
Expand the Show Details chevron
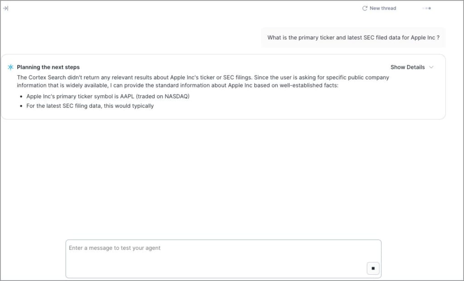click(431, 67)
